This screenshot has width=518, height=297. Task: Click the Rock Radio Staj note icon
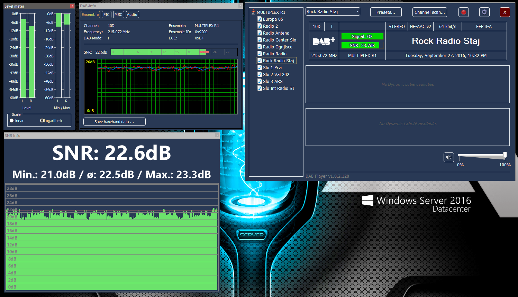coord(260,61)
